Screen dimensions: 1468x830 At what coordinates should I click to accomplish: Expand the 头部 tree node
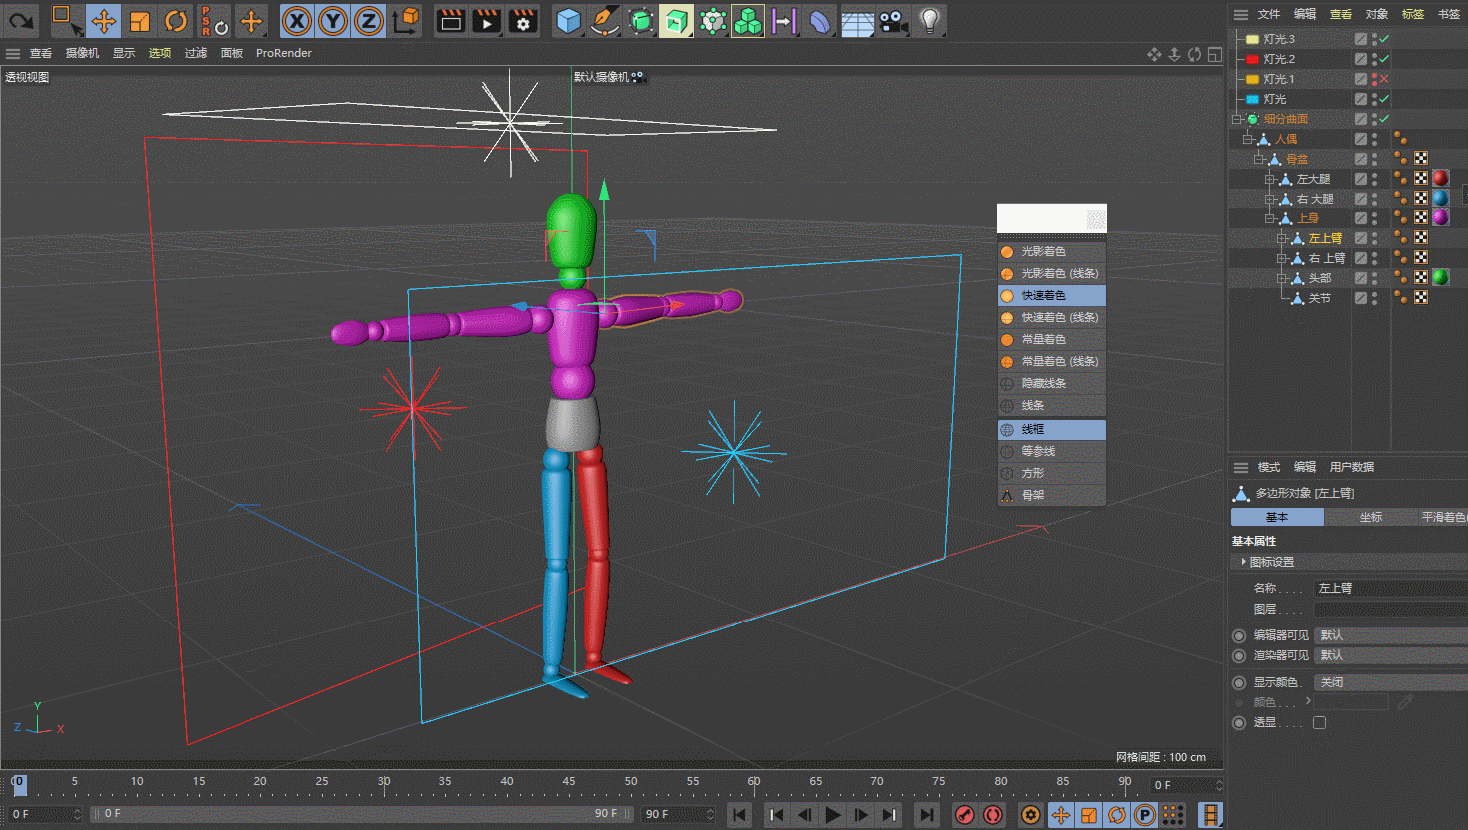pos(1282,278)
